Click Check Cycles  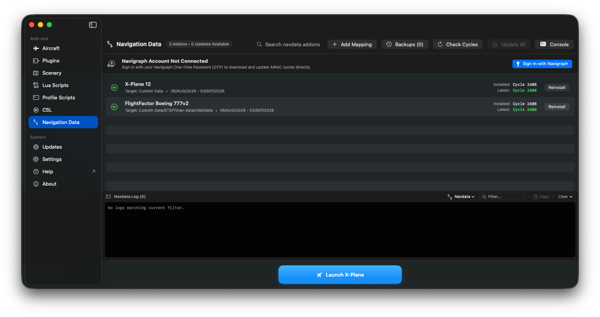point(458,44)
